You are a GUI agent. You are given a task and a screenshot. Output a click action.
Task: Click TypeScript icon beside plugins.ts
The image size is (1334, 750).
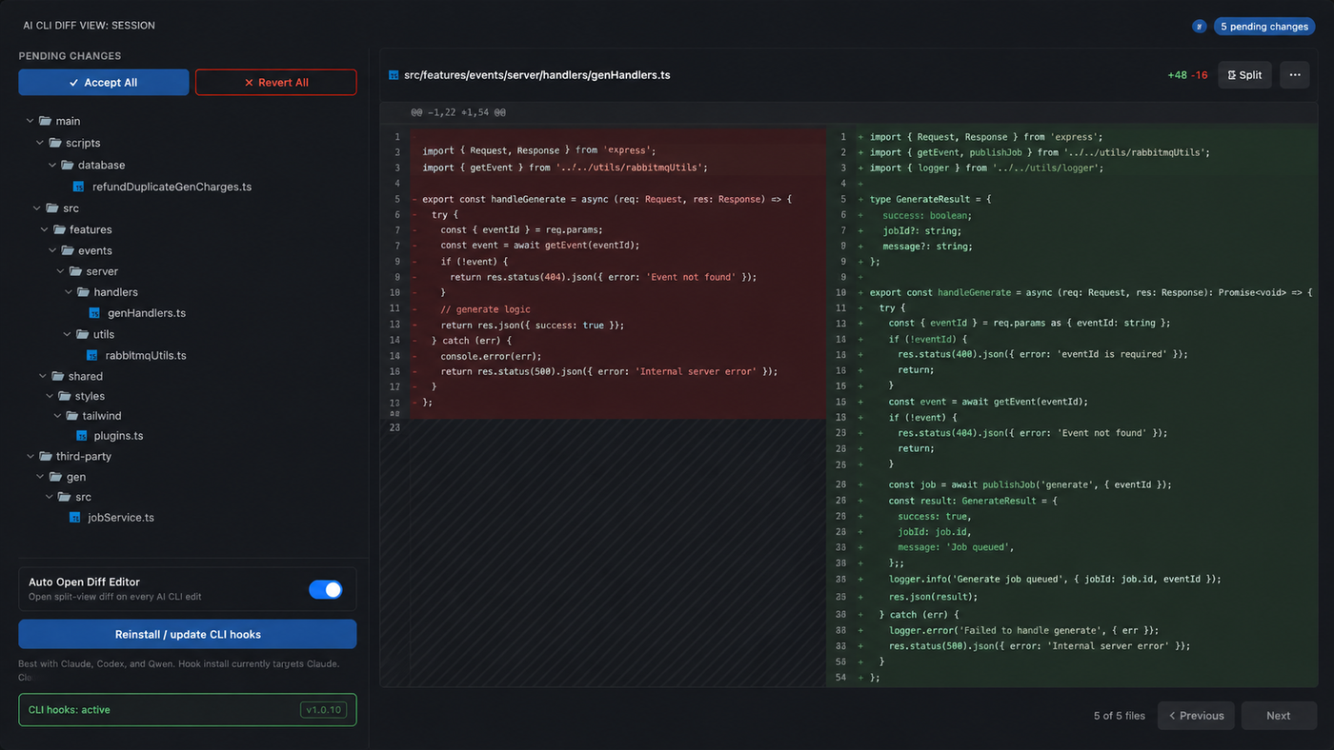[x=81, y=436]
